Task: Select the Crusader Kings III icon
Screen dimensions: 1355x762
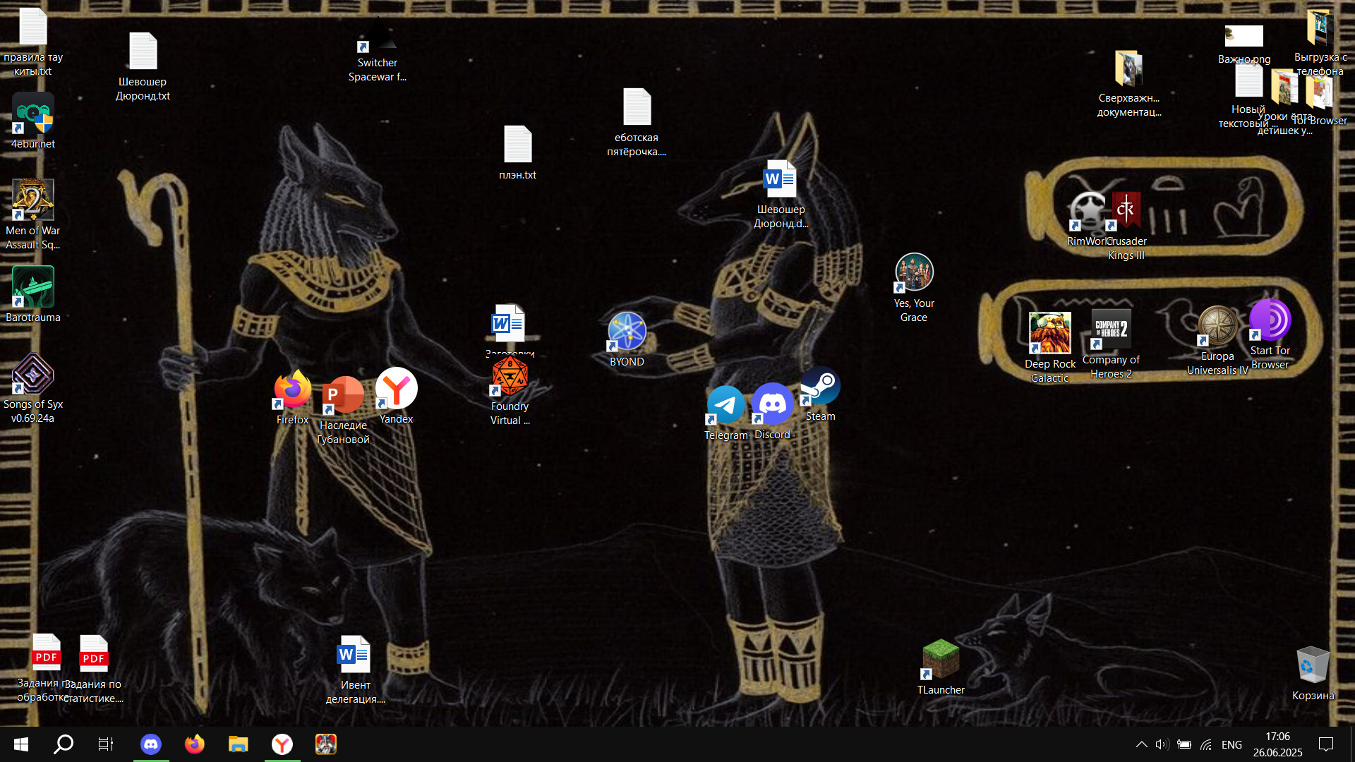Action: [1126, 212]
